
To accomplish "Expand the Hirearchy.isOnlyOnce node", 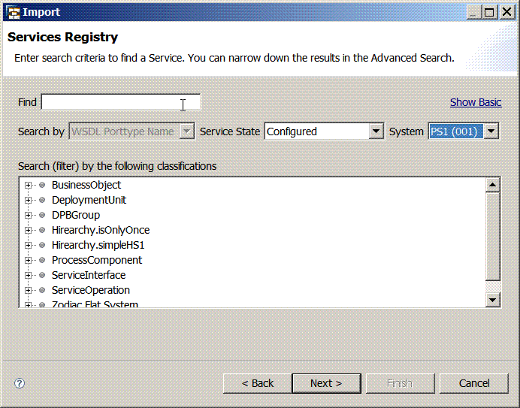I will 29,230.
